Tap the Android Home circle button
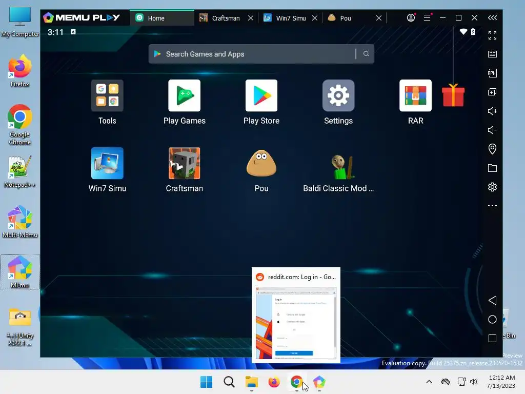525x394 pixels. [492, 319]
